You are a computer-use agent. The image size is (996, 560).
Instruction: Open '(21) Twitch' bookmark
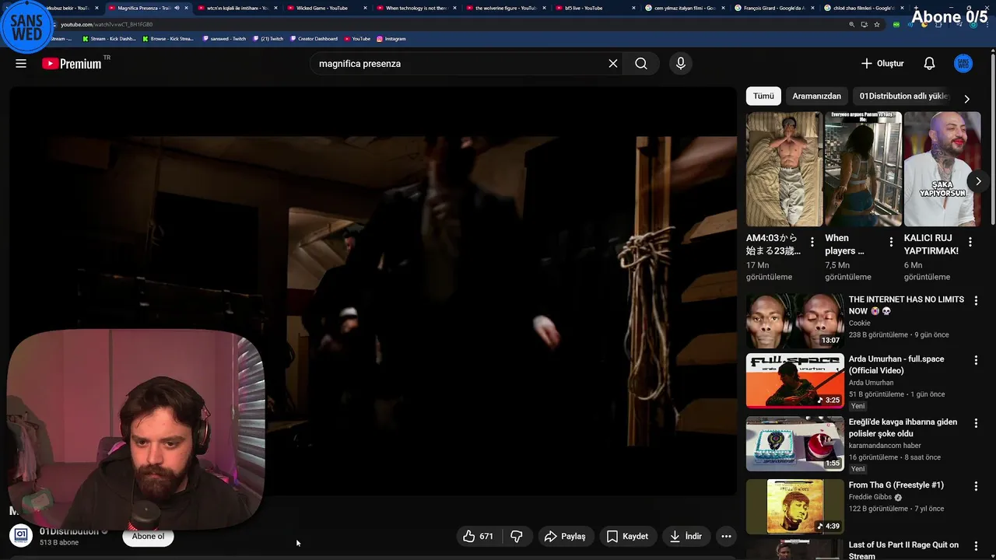coord(268,38)
